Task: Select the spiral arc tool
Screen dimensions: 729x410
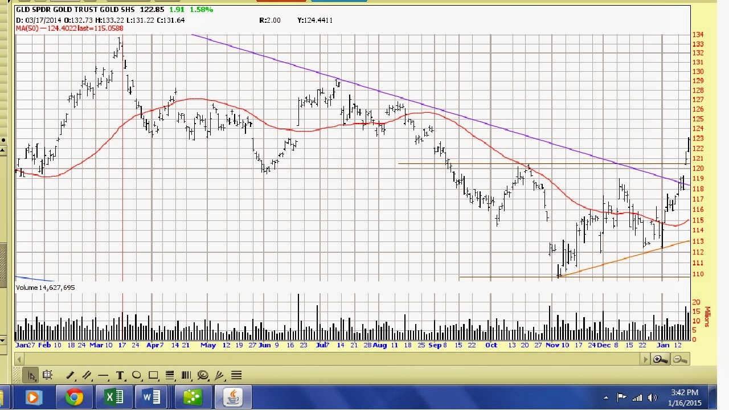Action: (x=203, y=375)
